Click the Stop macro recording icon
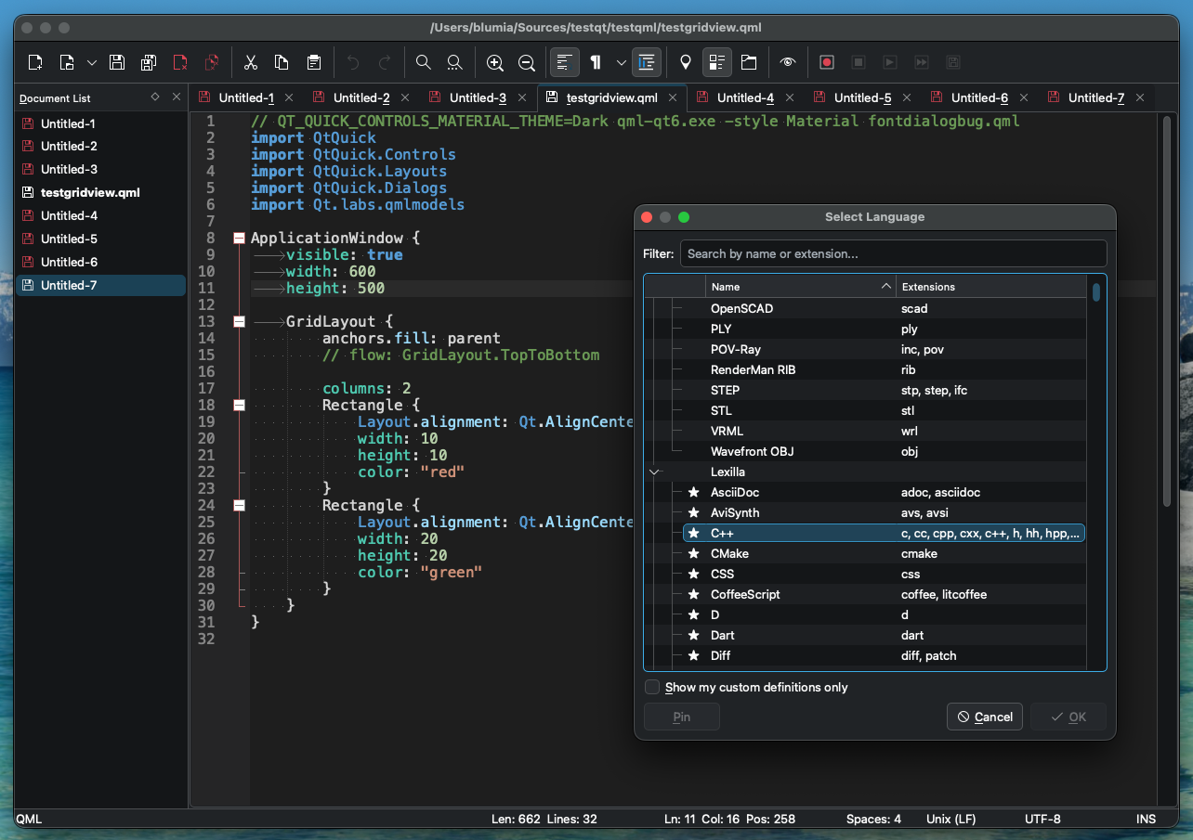1193x840 pixels. [859, 62]
